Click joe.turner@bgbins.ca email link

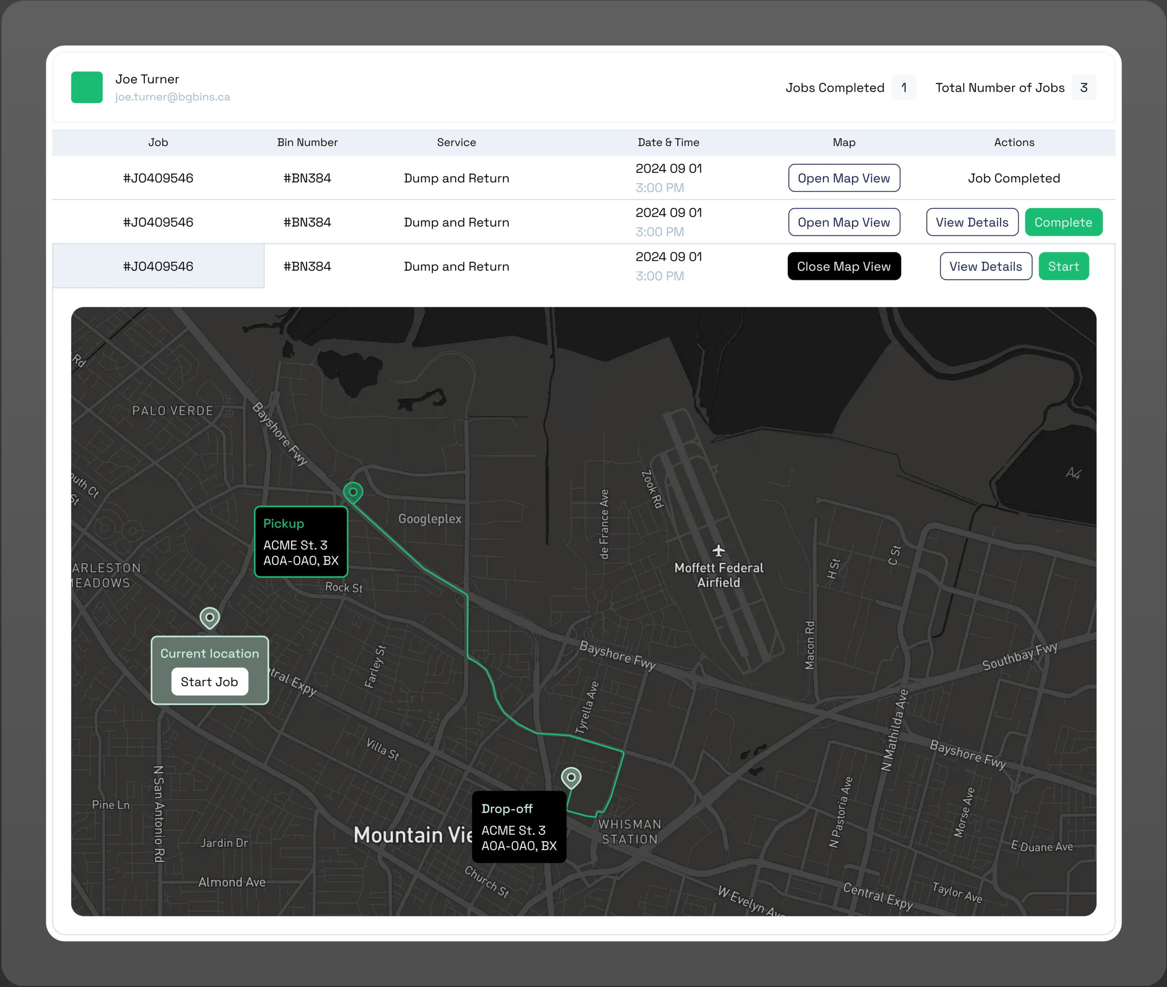(172, 97)
